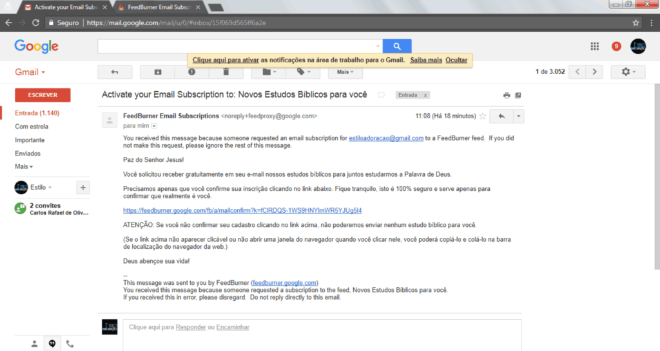The height and width of the screenshot is (351, 660).
Task: Click the 1 de 3.052 counter
Action: click(550, 72)
